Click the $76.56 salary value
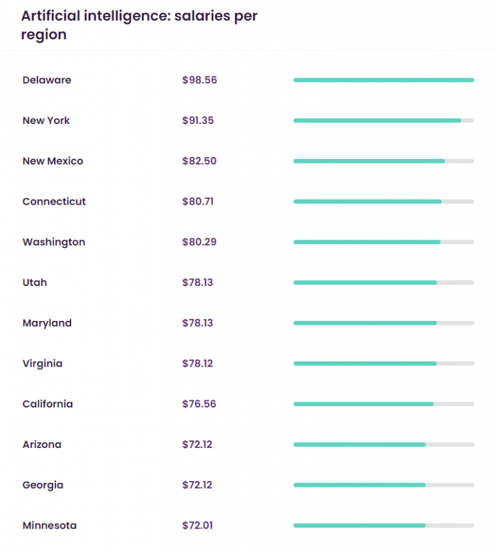496x552 pixels. point(199,404)
